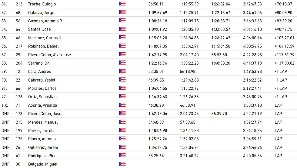Image resolution: width=297 pixels, height=168 pixels.
Task: Click the flag next to Santos, Jose
Action: tap(122, 29)
